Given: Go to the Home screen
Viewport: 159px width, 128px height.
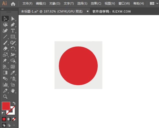Looking at the screenshot, I should tap(13, 4).
